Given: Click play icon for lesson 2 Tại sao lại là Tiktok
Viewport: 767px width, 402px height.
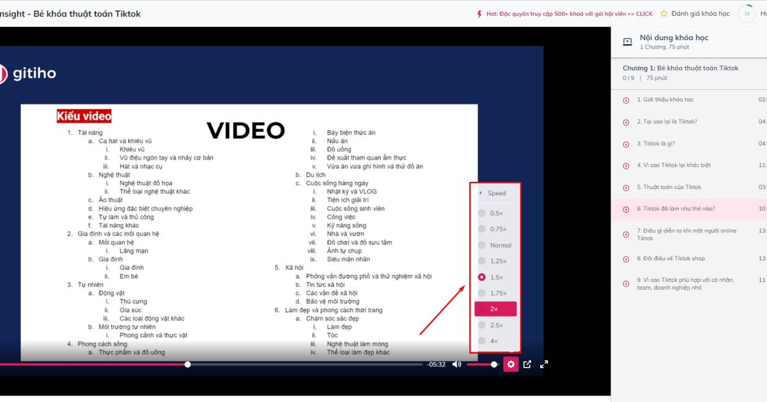Looking at the screenshot, I should click(x=626, y=121).
